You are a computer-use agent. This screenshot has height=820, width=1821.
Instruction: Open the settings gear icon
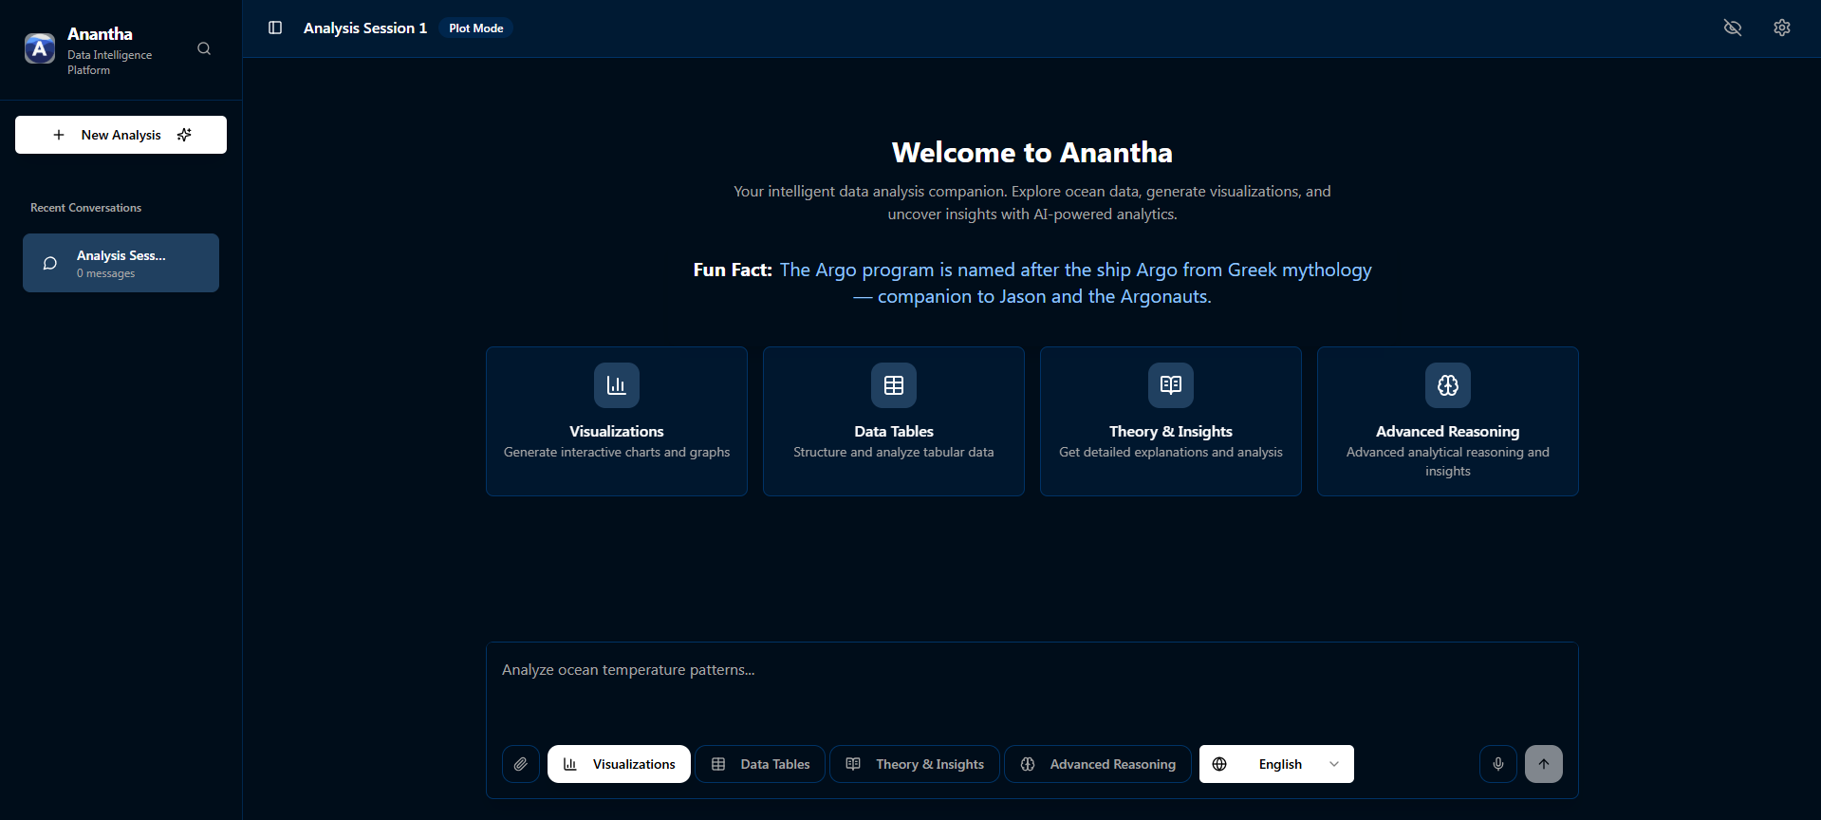(1781, 28)
